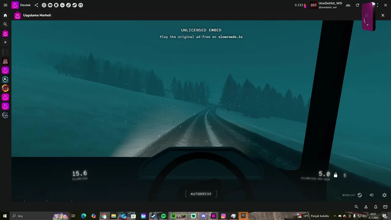Screen dimensions: 391x220
Task: Mute the game sound via speaker icon
Action: tap(371, 195)
